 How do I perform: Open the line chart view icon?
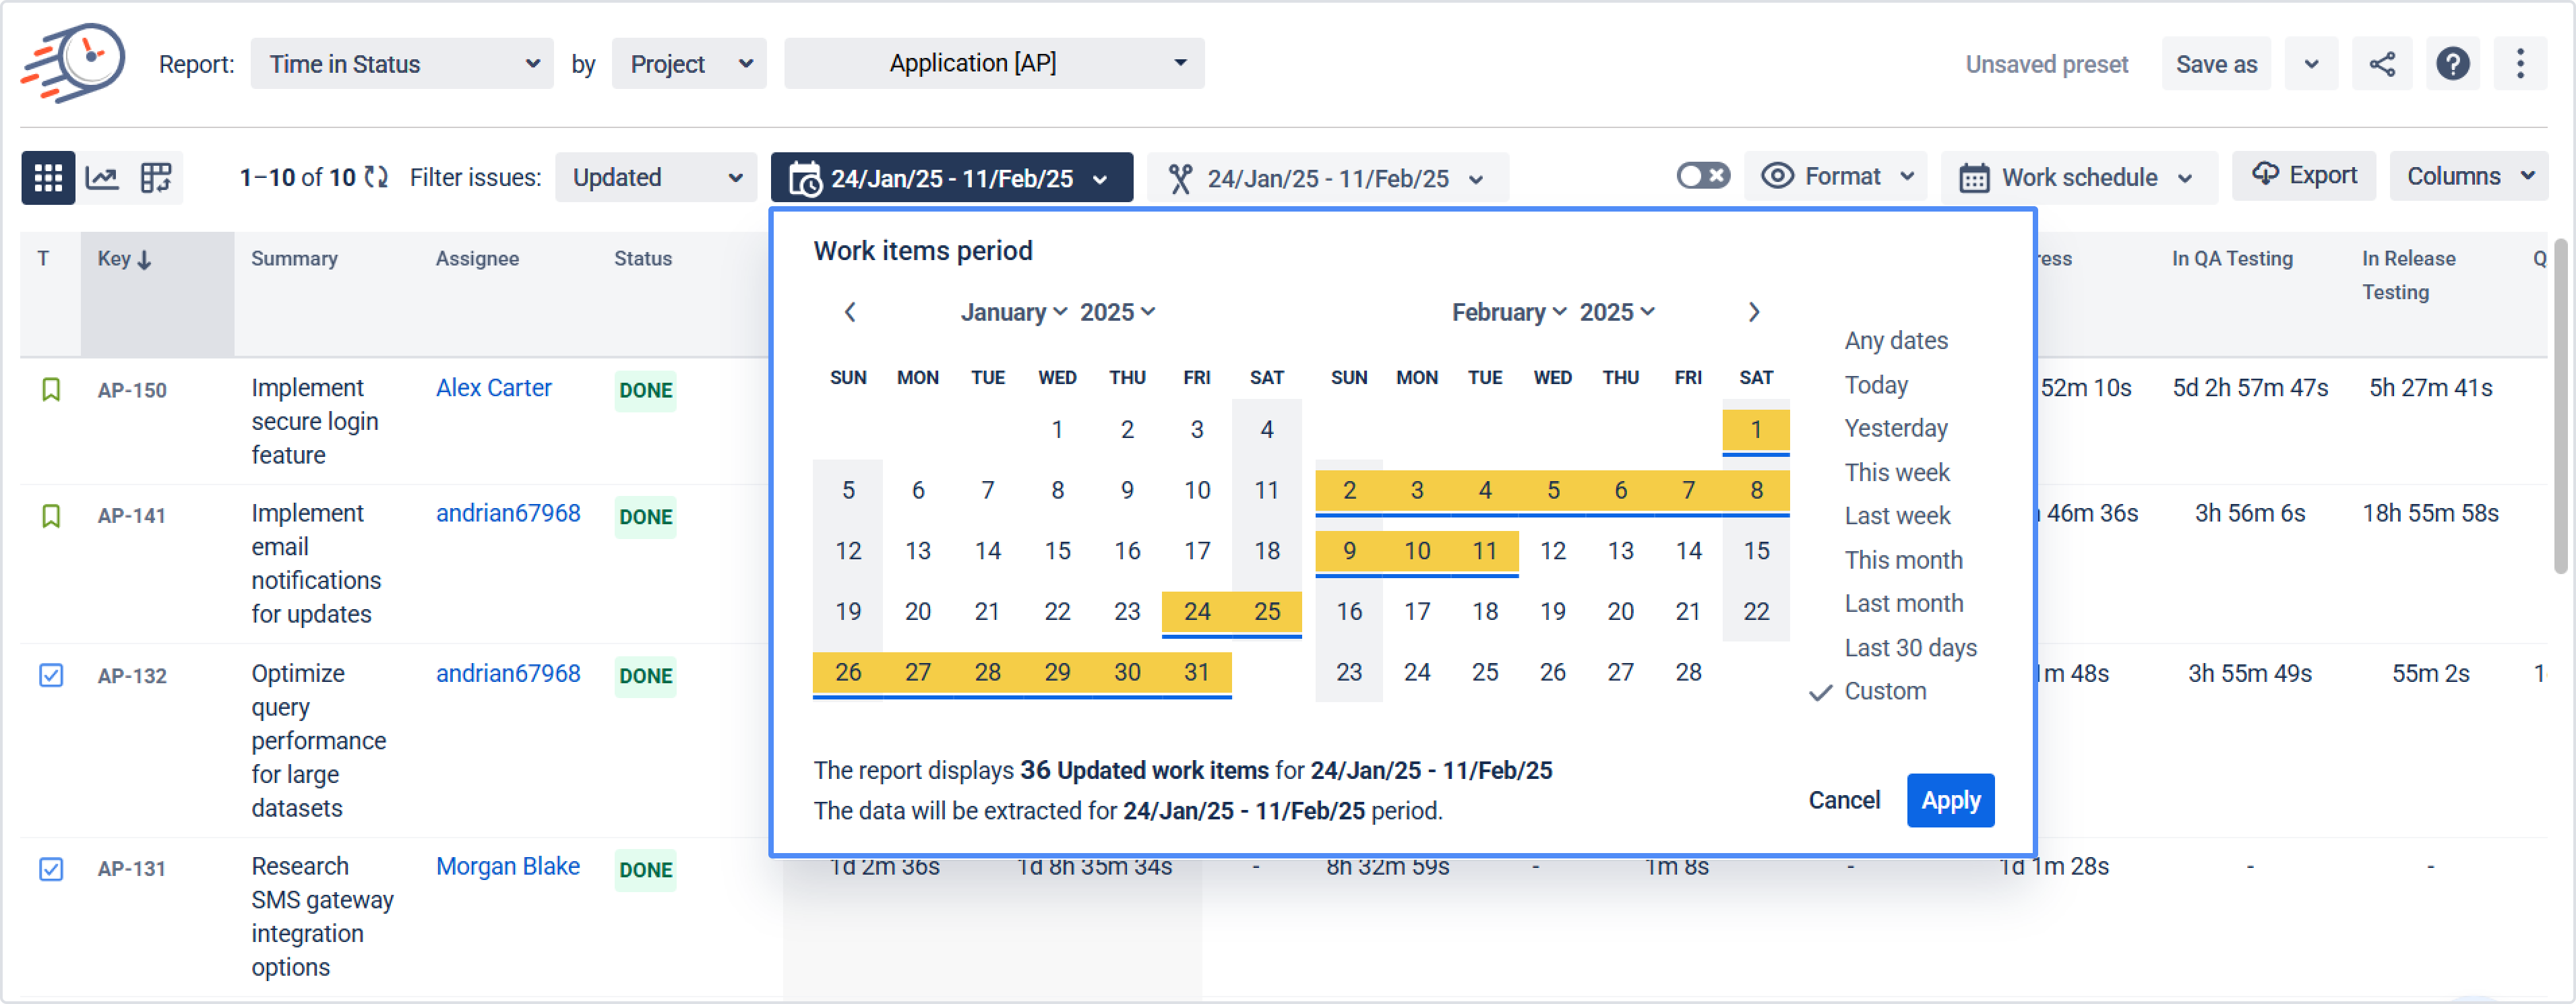pyautogui.click(x=102, y=178)
